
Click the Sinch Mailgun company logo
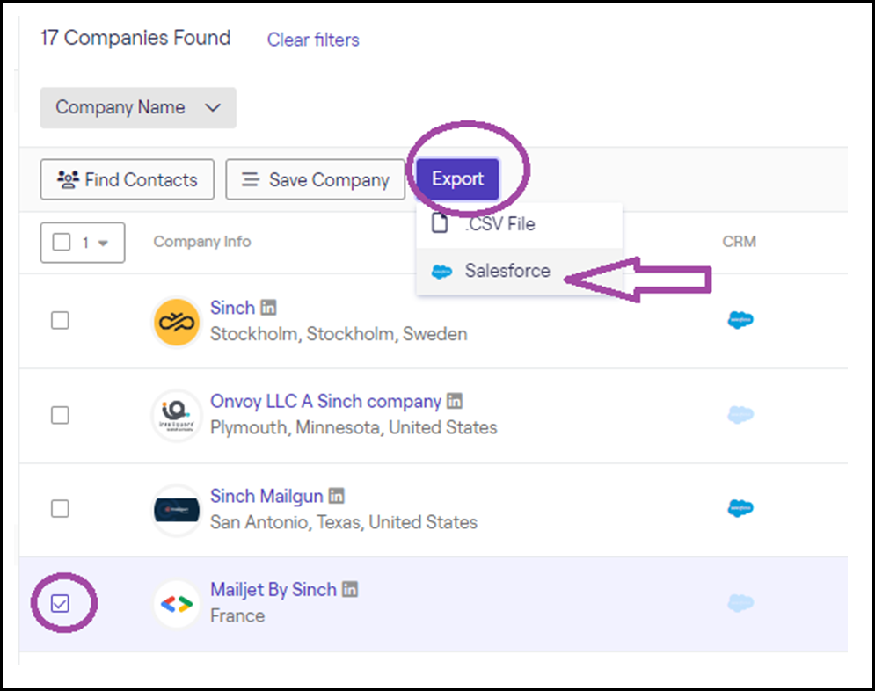click(177, 510)
